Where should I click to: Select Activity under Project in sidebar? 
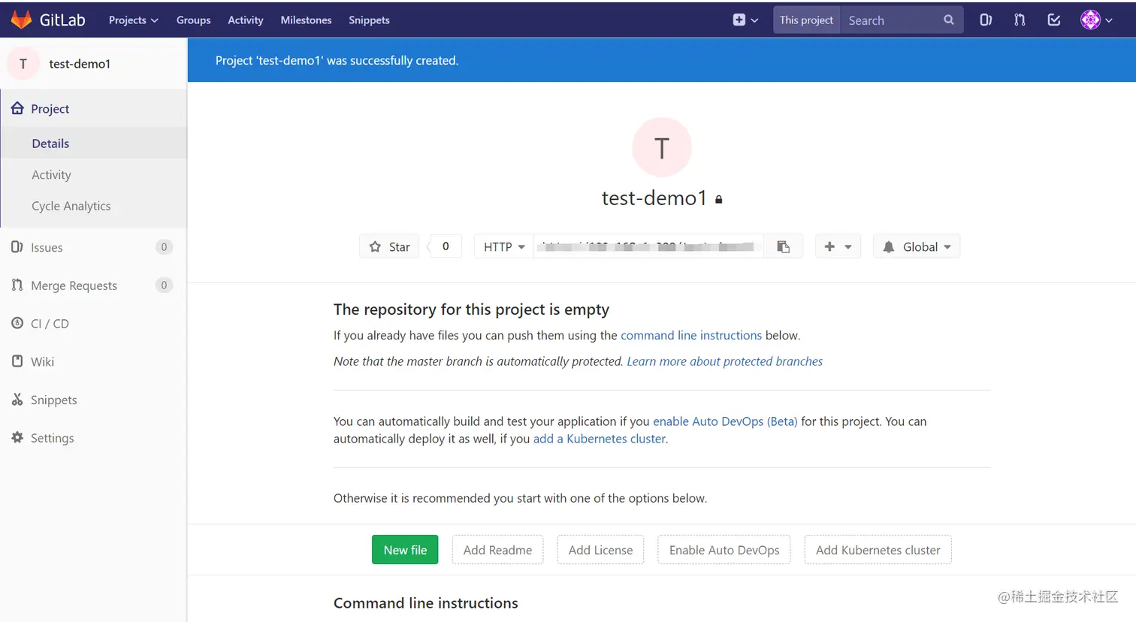(x=94, y=174)
